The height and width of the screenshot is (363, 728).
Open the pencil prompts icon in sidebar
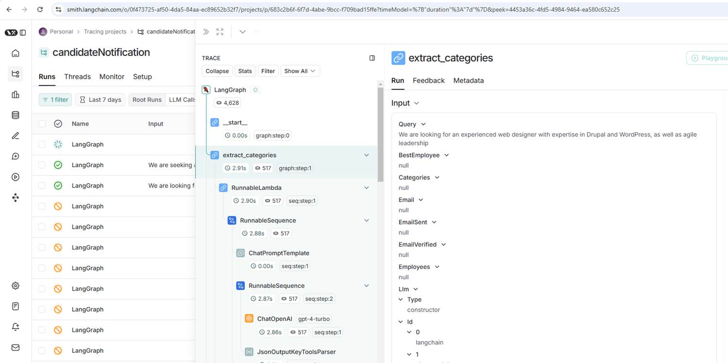tap(16, 136)
